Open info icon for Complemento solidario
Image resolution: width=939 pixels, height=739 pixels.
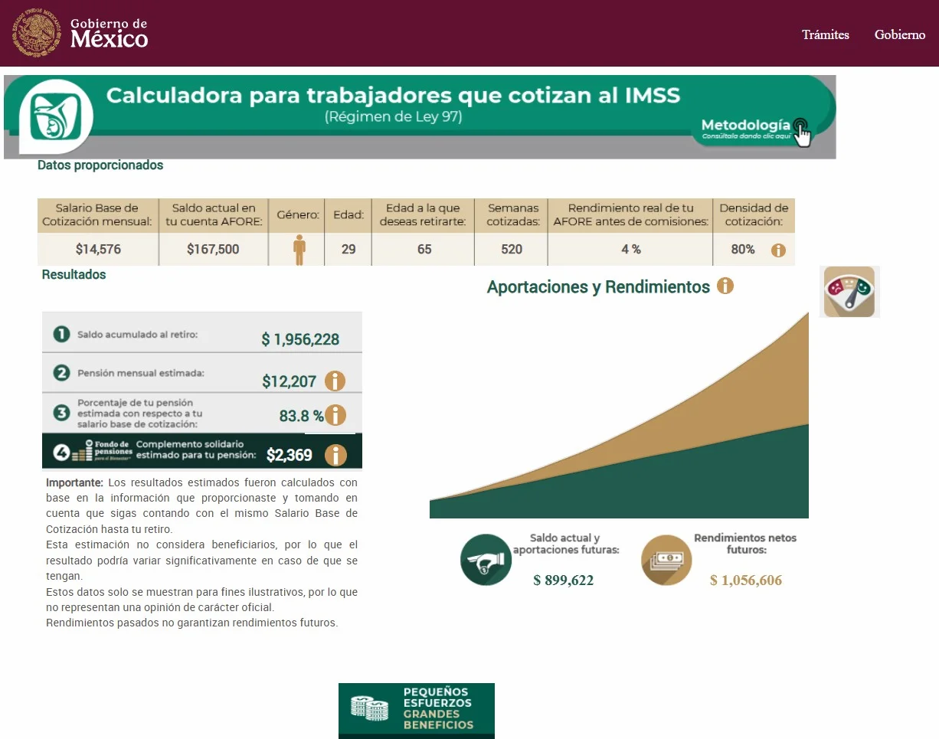[x=335, y=455]
